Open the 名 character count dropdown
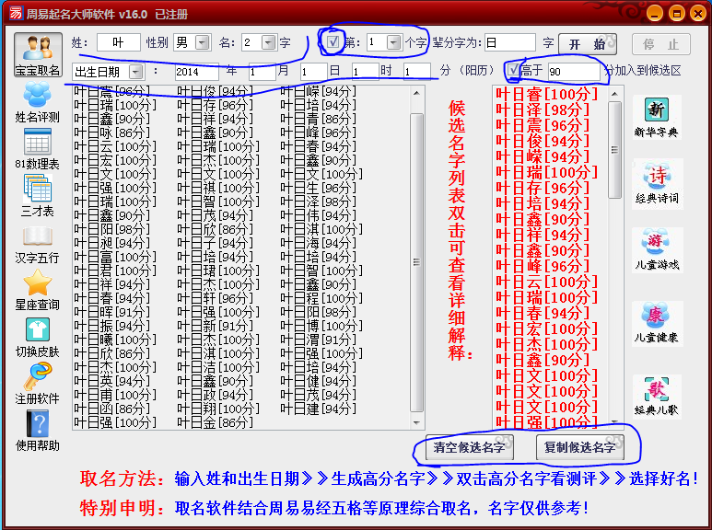 pyautogui.click(x=268, y=42)
